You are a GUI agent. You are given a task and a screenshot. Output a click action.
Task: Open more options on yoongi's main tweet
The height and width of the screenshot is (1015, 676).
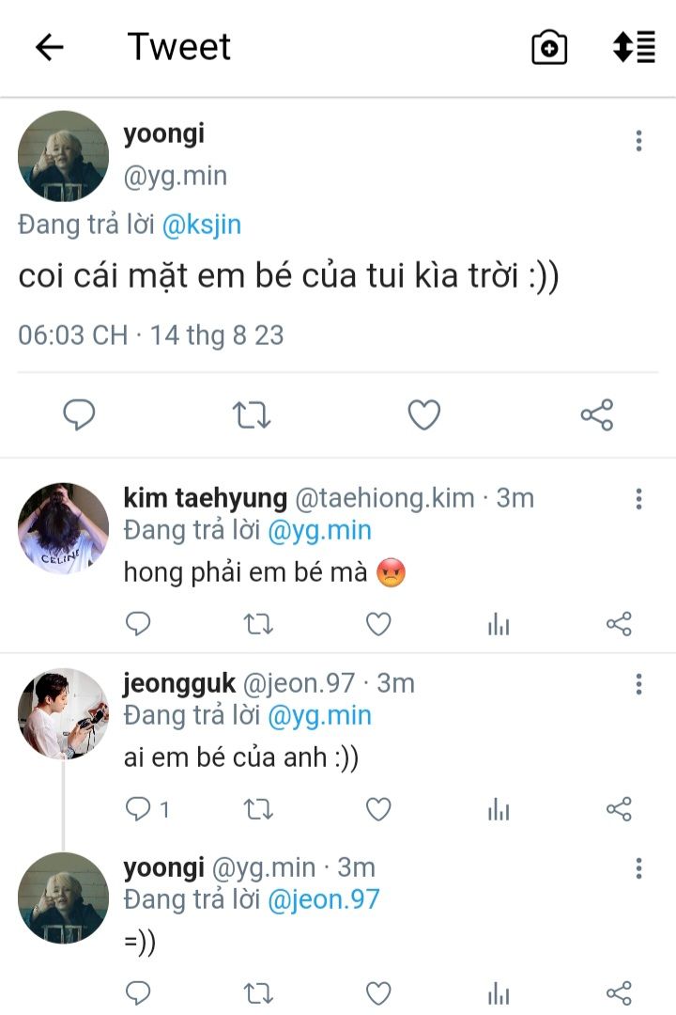tap(638, 141)
